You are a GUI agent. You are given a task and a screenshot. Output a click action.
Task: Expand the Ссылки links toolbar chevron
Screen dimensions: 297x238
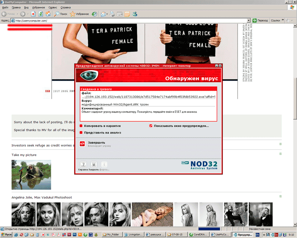(283, 20)
